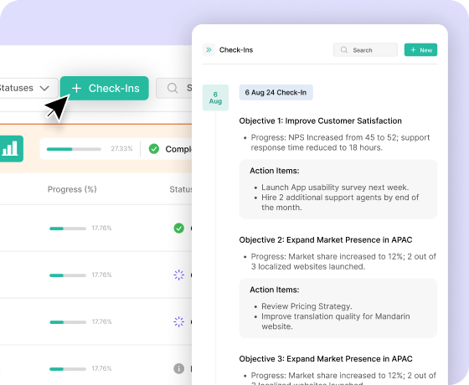This screenshot has height=385, width=469.
Task: Click the green check icon next to Compl
Action: (154, 149)
